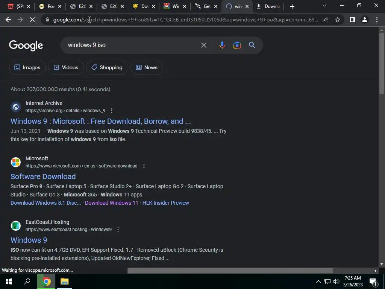Open the Download Windows 11 link
The height and width of the screenshot is (289, 385).
click(111, 203)
